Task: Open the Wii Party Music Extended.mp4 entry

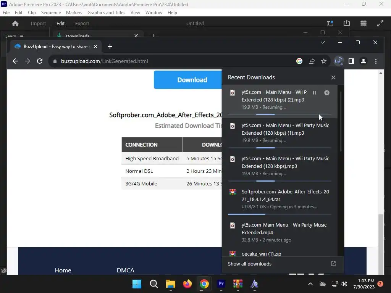Action: coord(280,232)
